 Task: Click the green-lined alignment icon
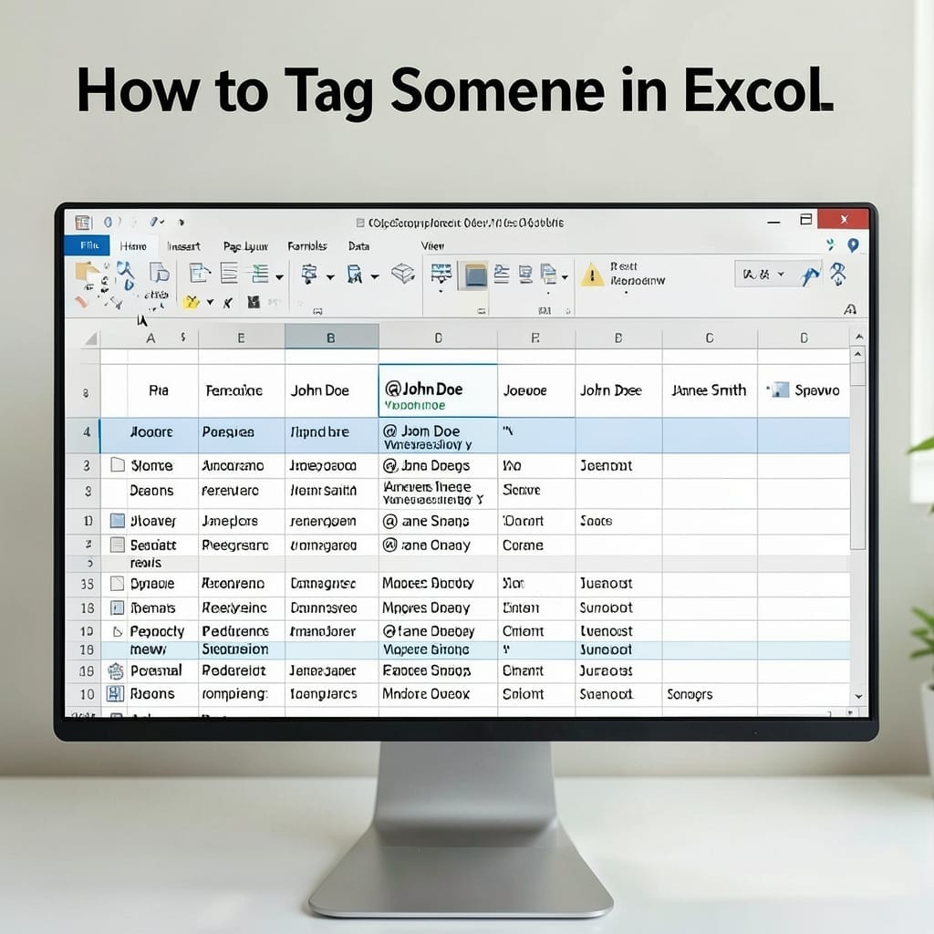point(260,274)
